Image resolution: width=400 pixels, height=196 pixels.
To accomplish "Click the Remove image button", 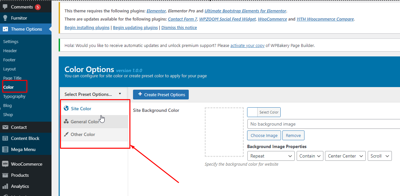I will pos(293,135).
